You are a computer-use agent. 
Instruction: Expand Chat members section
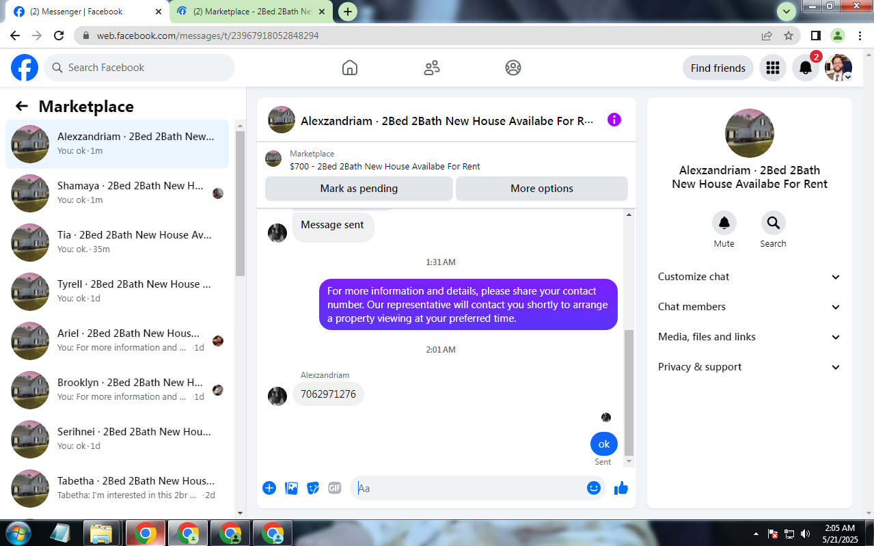[x=750, y=307]
